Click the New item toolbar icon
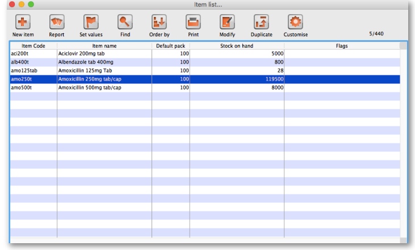The height and width of the screenshot is (250, 415). 22,23
